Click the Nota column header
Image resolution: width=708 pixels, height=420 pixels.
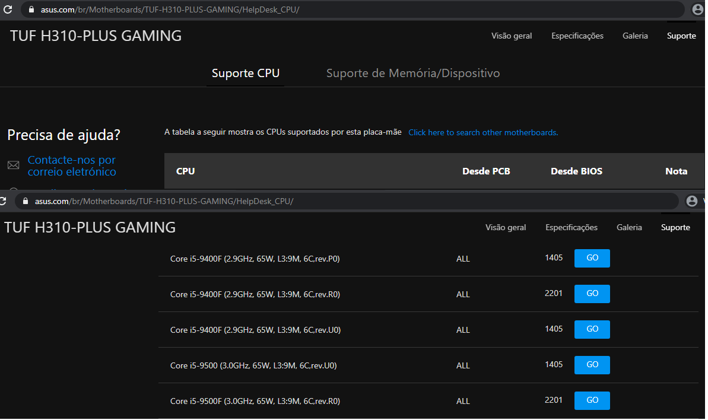pyautogui.click(x=677, y=171)
